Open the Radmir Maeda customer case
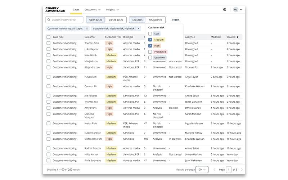Screen dimensions: 288x180 pos(93,148)
